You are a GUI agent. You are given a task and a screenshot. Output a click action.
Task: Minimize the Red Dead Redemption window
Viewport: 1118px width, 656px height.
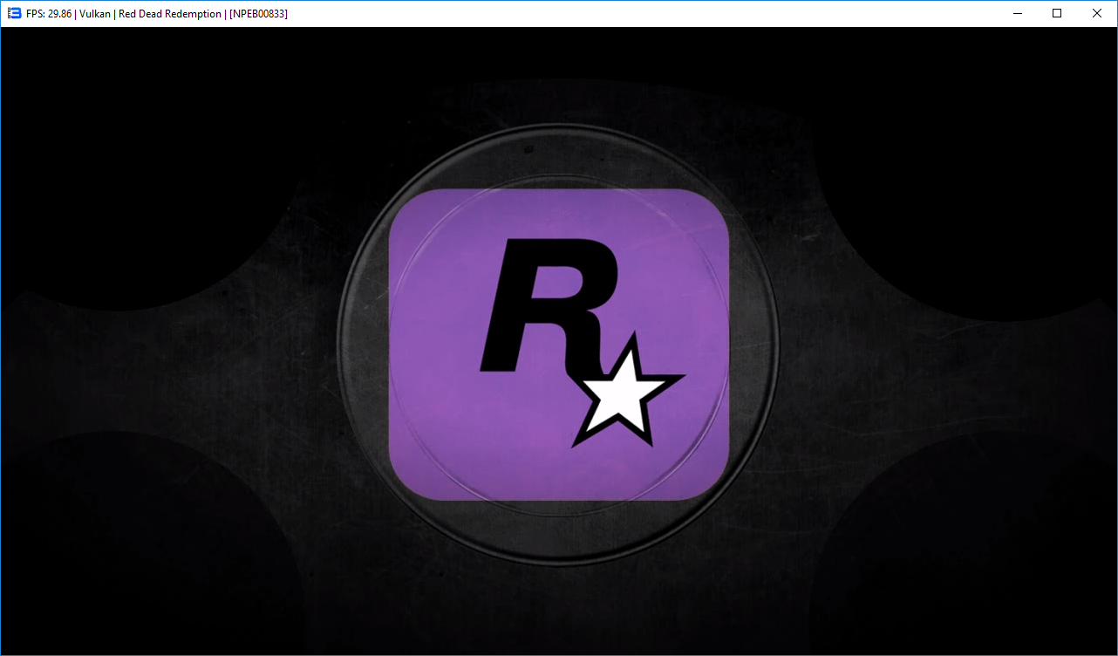(1017, 13)
